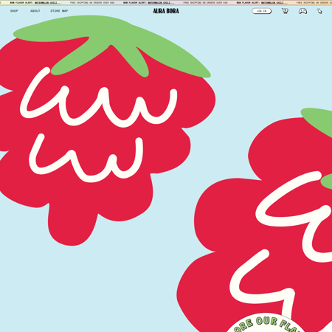
Task: Click the game controller icon
Action: (x=302, y=11)
